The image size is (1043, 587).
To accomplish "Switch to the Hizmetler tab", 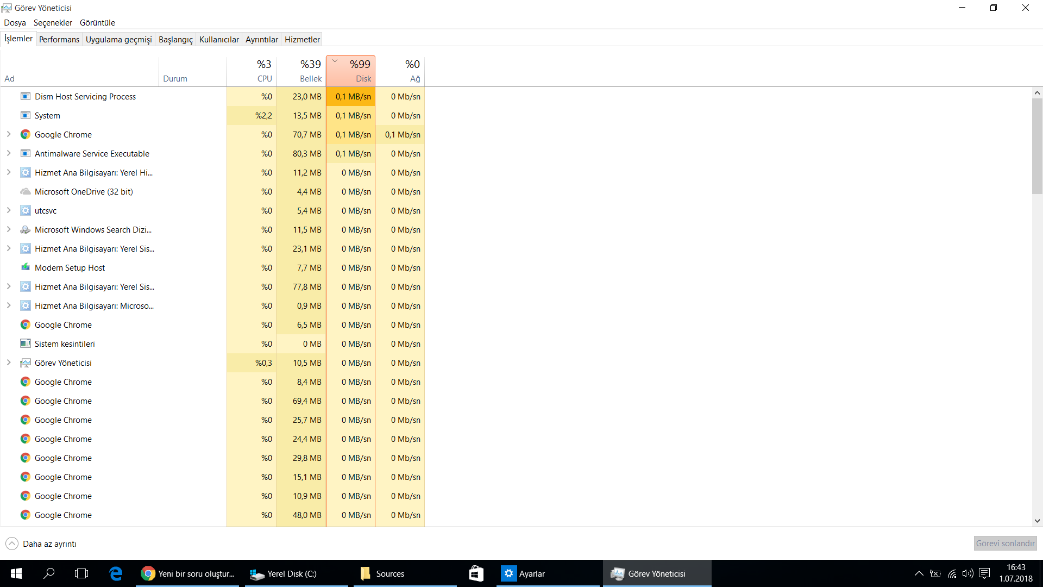I will coord(302,40).
